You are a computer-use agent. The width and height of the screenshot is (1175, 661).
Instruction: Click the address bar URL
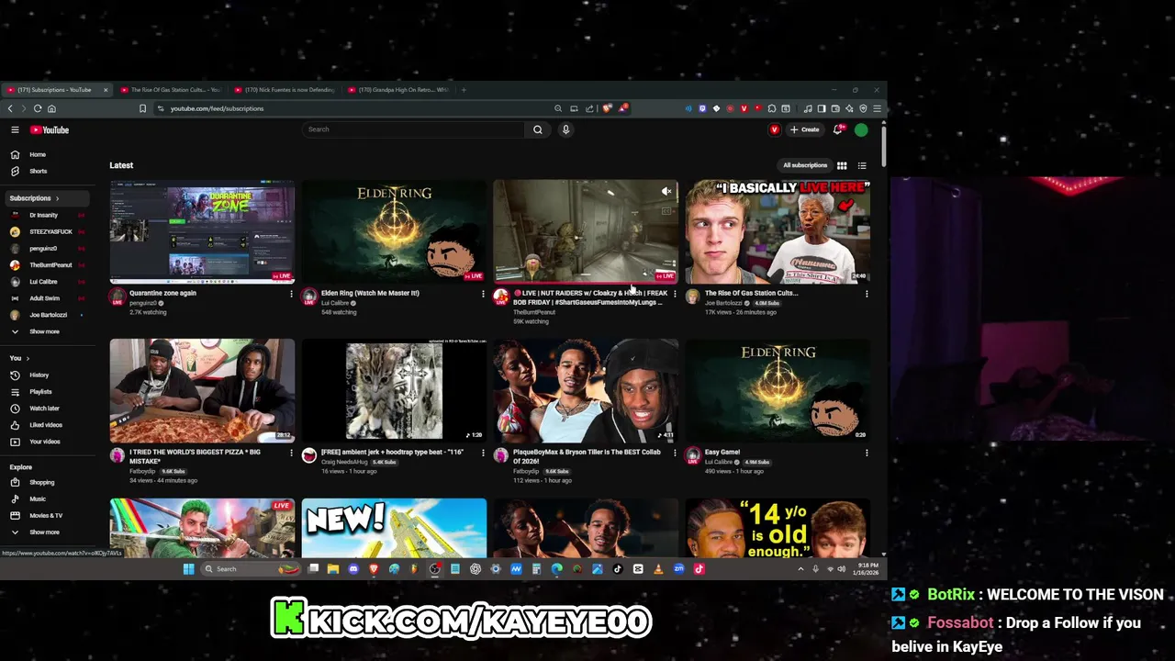pos(217,108)
